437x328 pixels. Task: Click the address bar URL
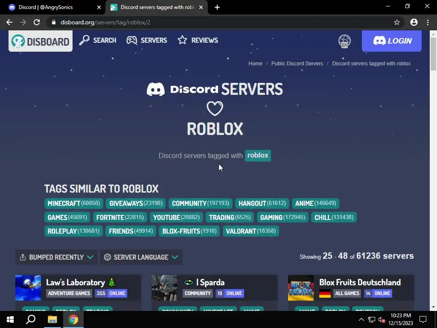pyautogui.click(x=105, y=22)
